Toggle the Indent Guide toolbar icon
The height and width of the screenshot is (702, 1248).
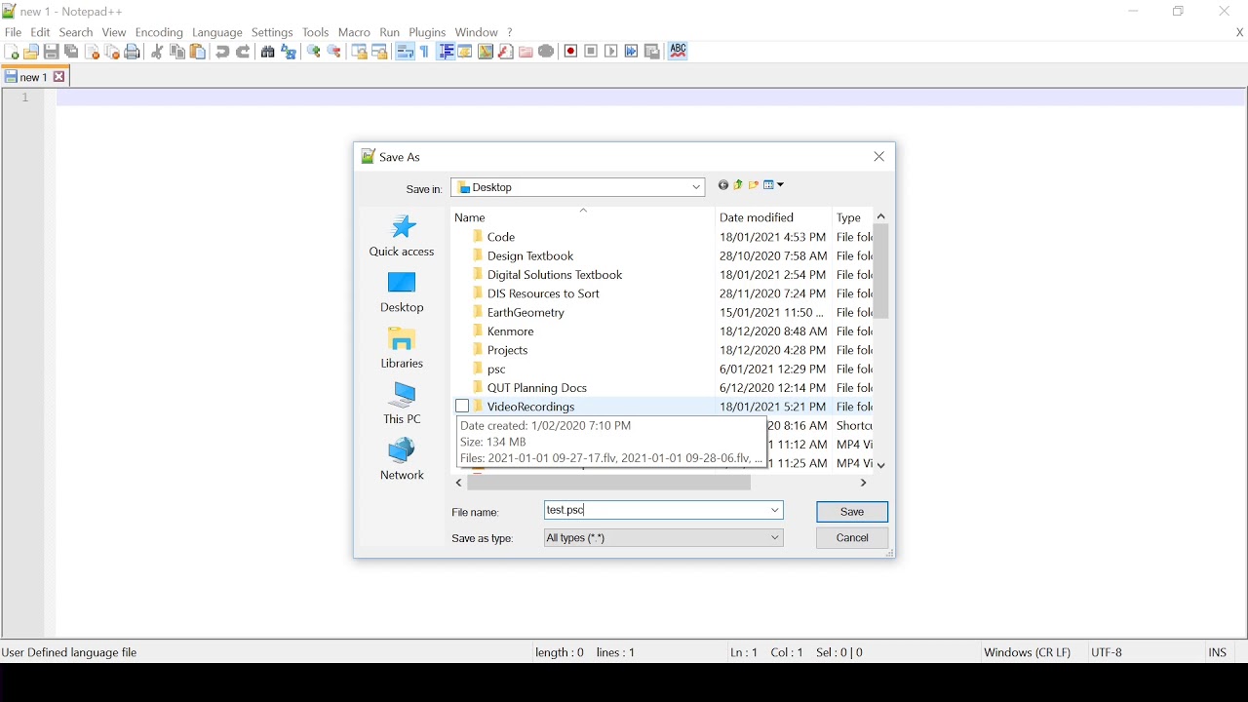[x=446, y=52]
